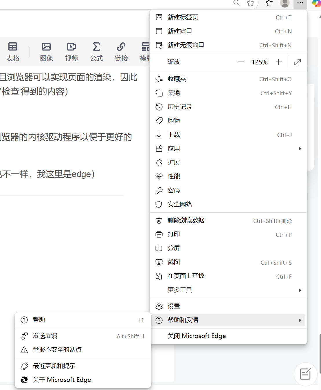321x390 pixels.
Task: Open 下载 downloads menu item
Action: click(228, 135)
